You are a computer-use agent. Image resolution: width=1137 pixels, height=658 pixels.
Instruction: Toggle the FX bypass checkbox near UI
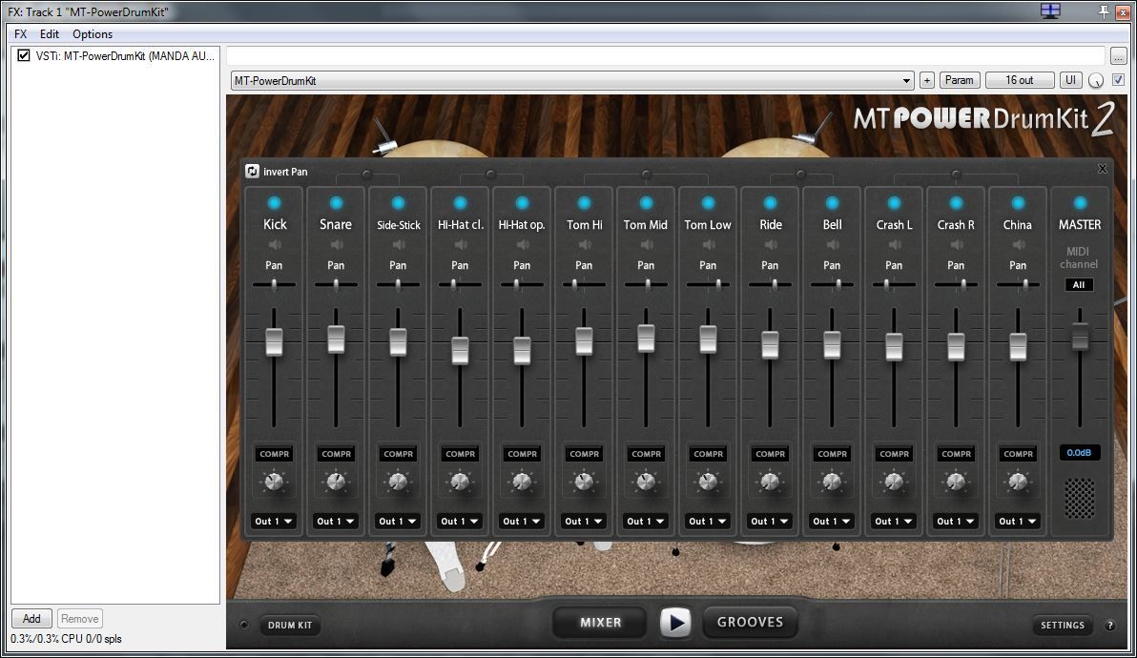pos(1118,80)
